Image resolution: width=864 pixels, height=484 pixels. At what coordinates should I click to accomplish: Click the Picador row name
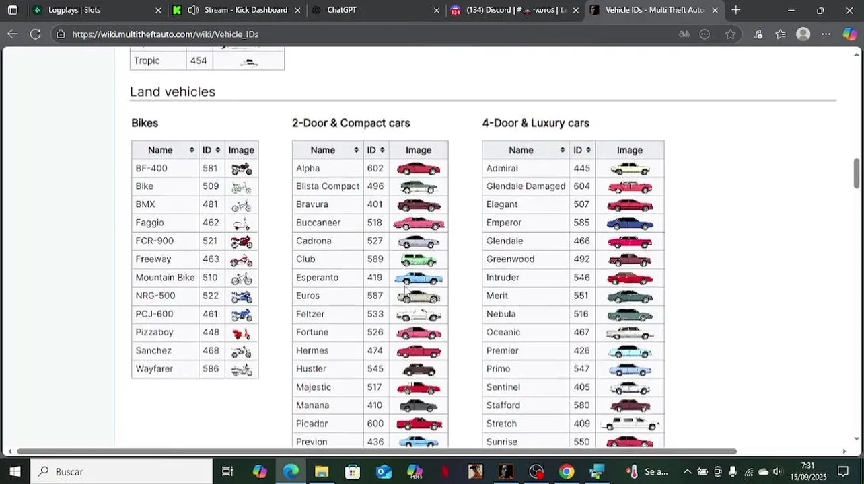coord(312,424)
